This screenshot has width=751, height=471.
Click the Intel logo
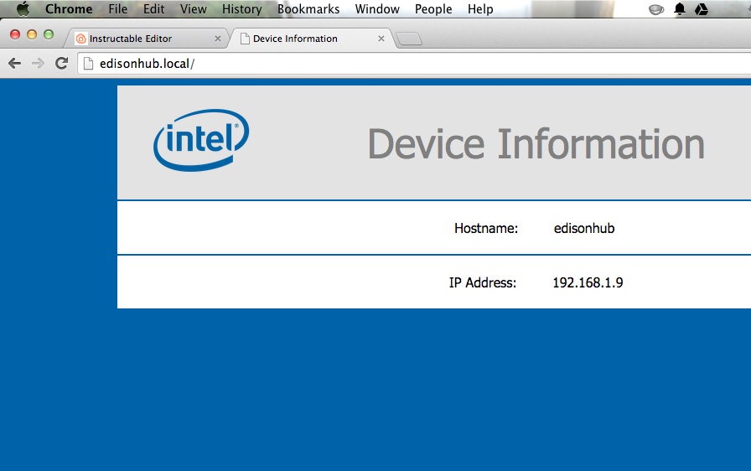tap(201, 140)
